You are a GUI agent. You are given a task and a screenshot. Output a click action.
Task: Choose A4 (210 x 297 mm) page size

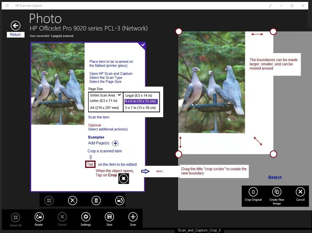pos(104,108)
